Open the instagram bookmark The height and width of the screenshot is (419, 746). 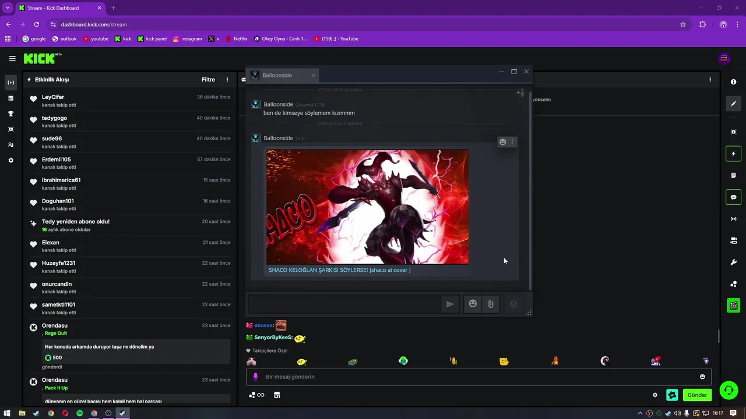pyautogui.click(x=187, y=39)
